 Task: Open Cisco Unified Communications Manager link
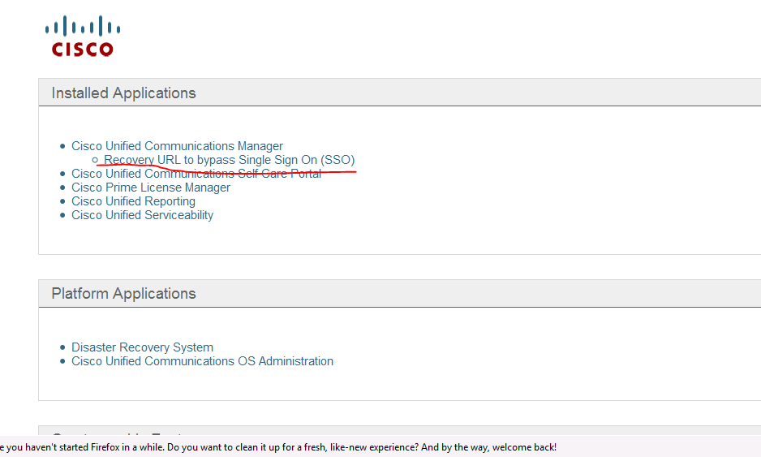[x=177, y=146]
